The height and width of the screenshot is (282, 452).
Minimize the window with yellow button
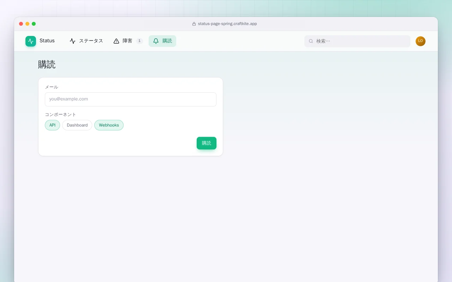28,24
